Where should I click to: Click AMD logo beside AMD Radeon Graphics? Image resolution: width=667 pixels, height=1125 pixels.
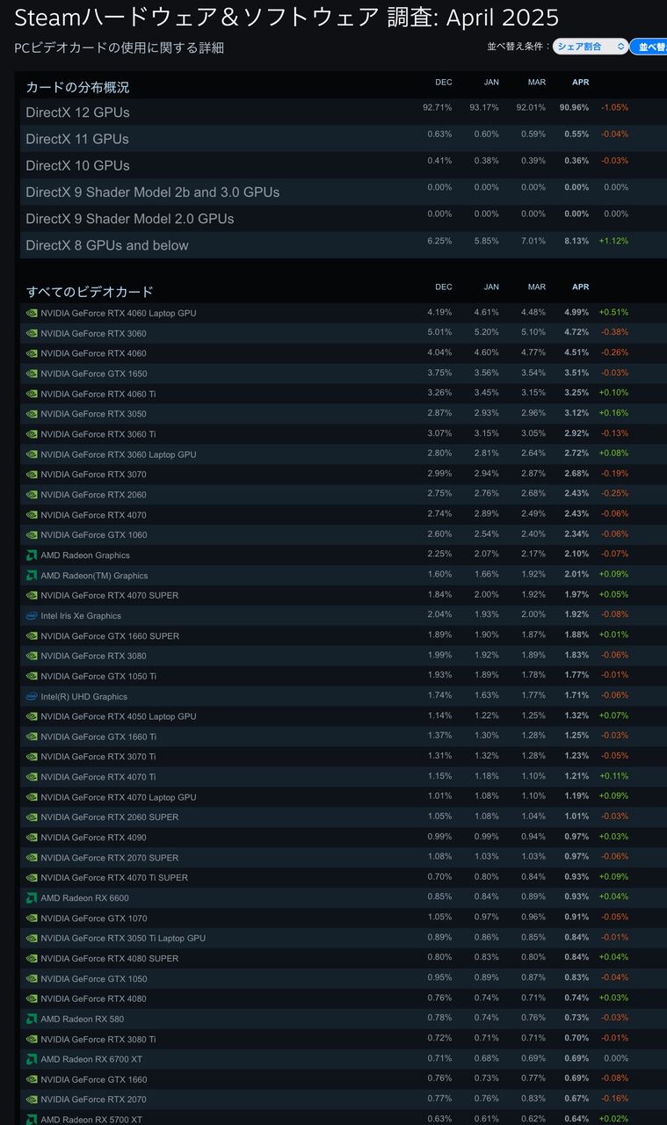32,555
